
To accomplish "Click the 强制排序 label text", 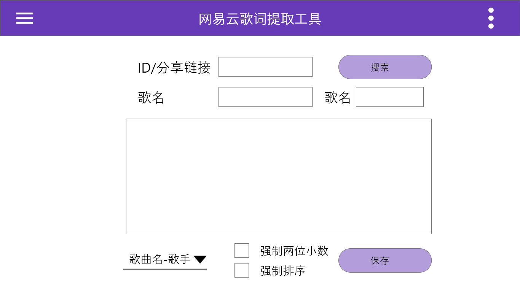I will click(x=283, y=271).
